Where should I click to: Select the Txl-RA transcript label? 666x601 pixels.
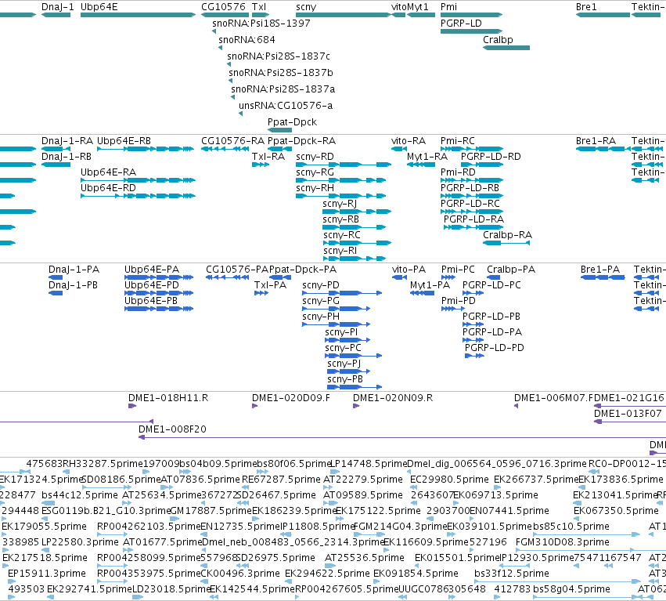268,157
